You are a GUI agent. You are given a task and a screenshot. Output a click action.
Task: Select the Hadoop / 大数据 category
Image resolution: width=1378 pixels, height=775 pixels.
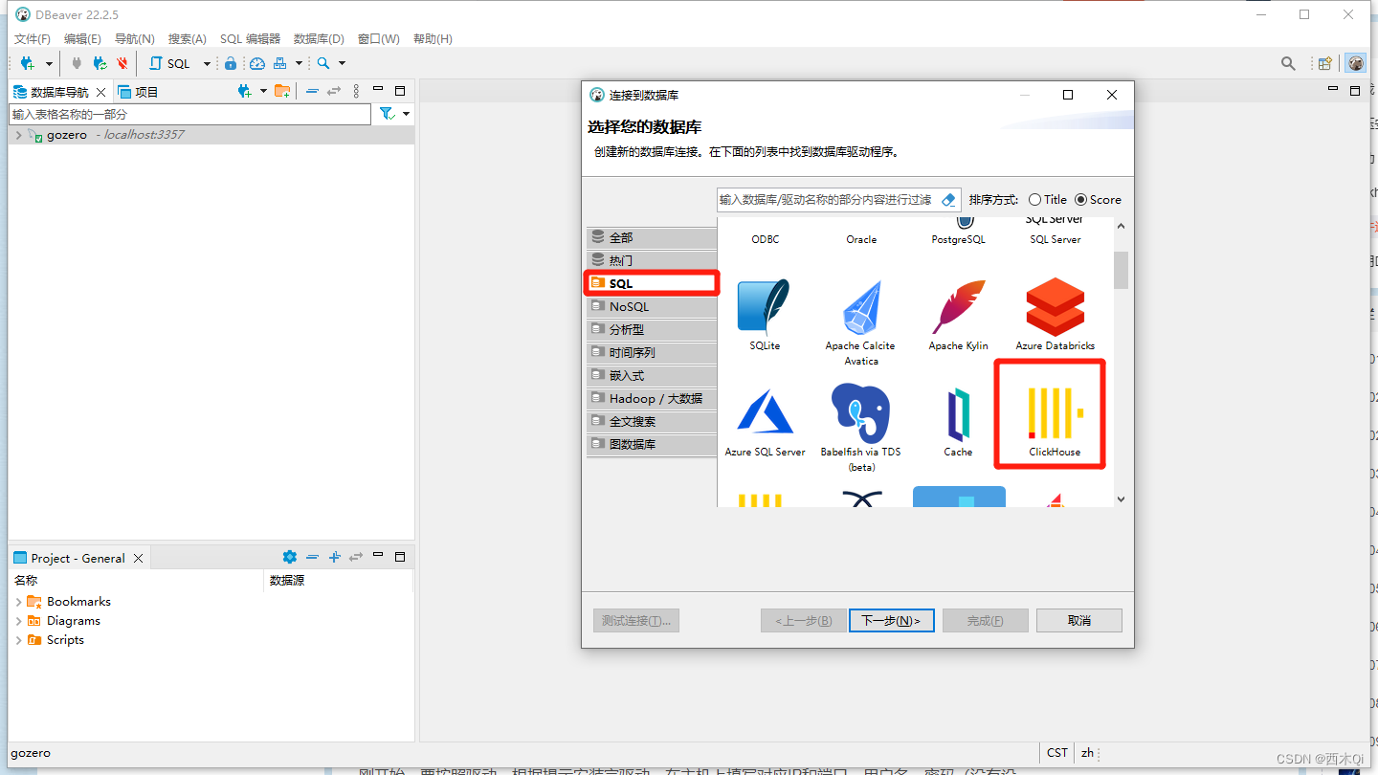(652, 398)
